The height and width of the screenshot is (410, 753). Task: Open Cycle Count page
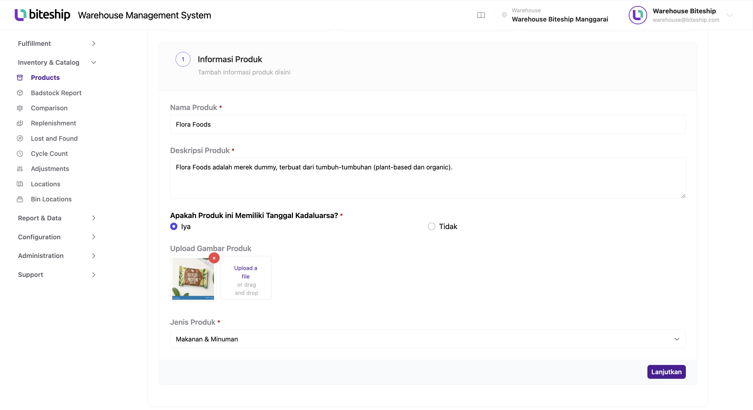49,154
